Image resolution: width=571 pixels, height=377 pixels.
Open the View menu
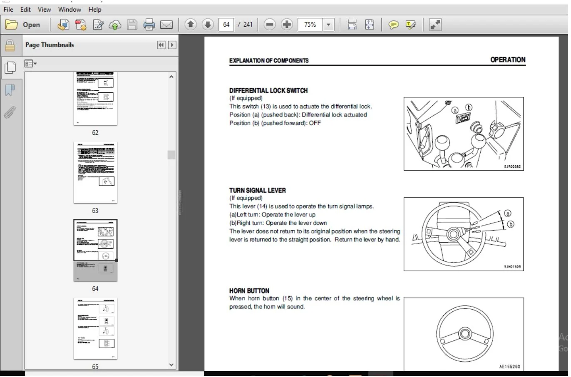[44, 9]
